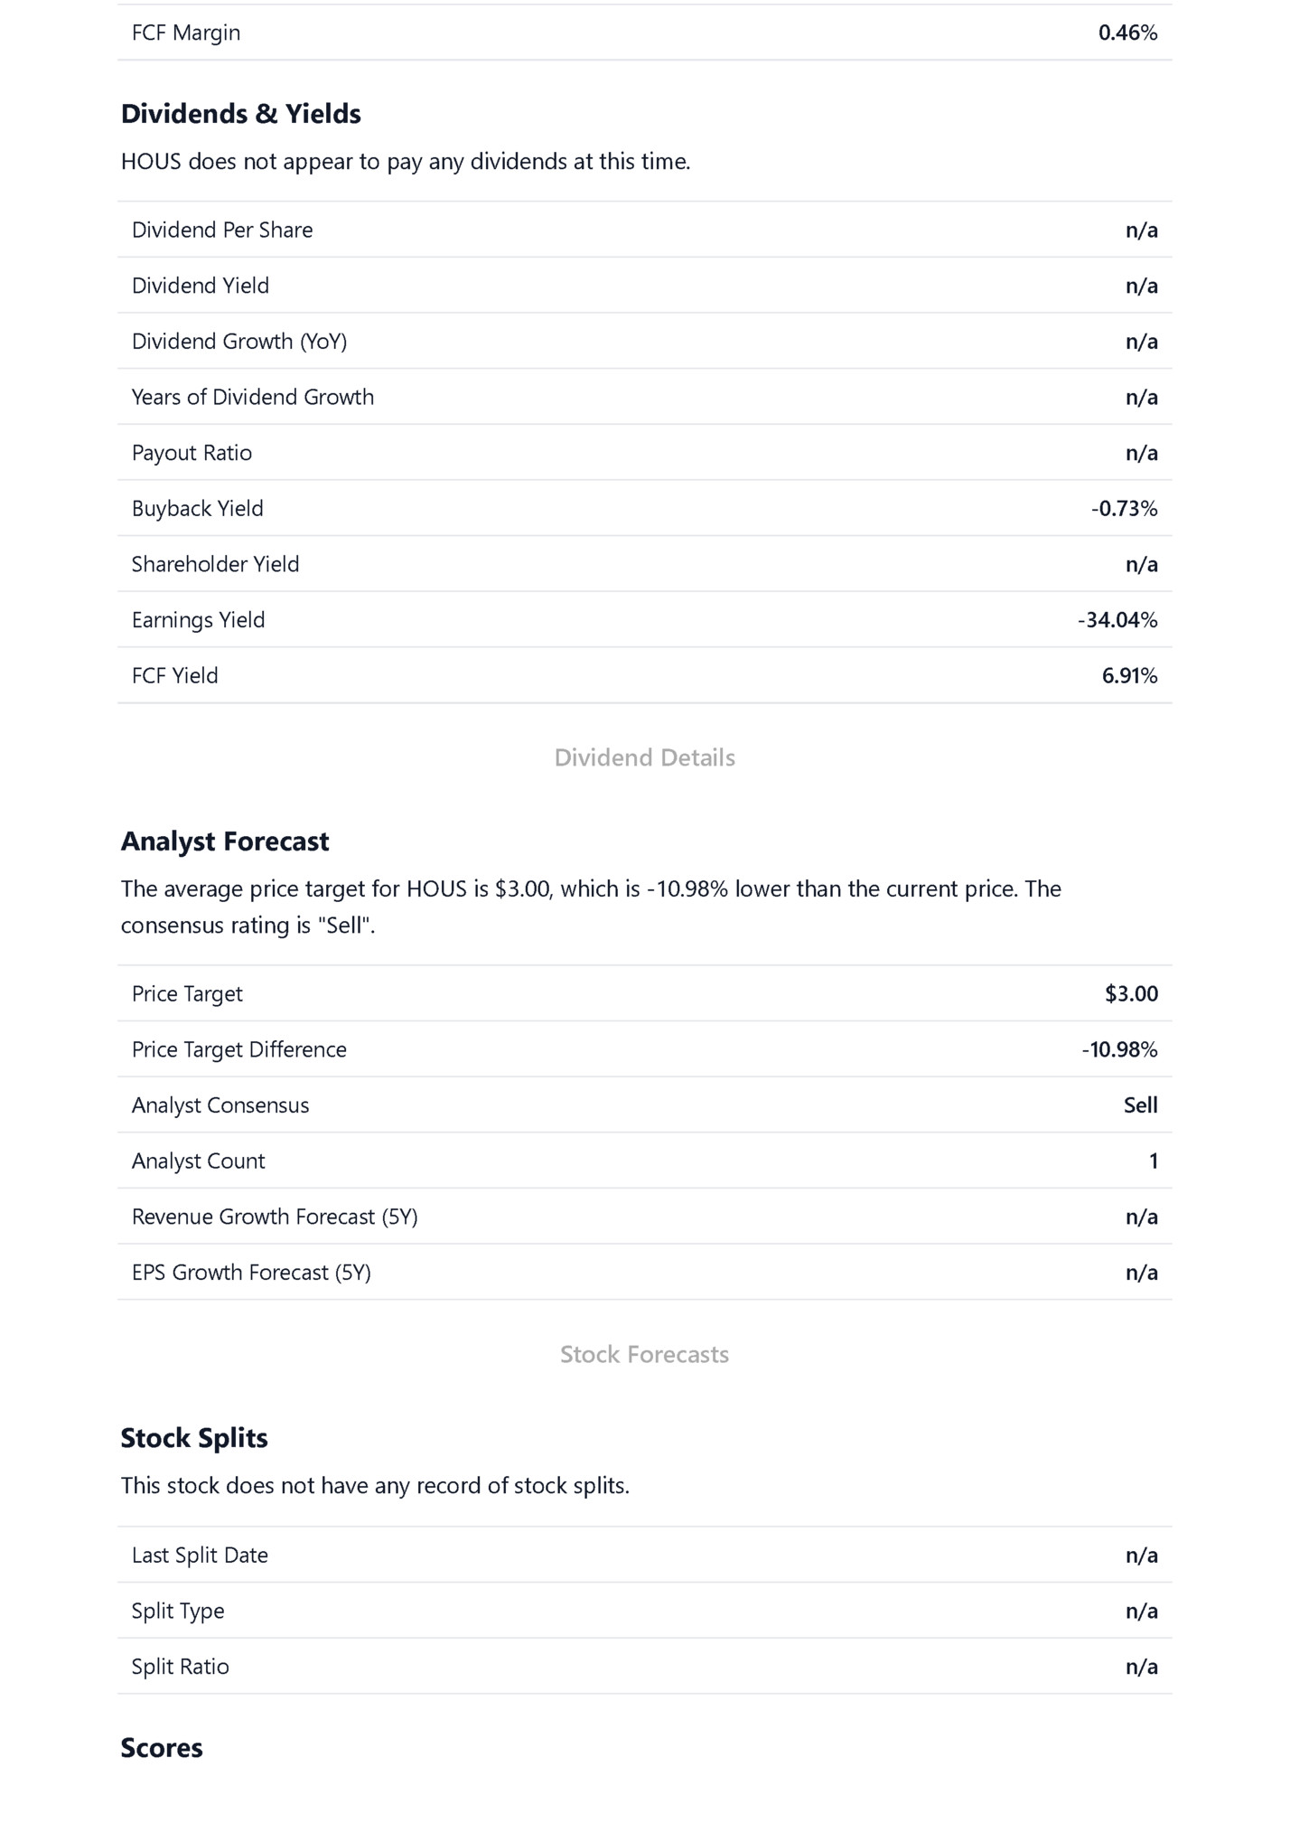This screenshot has width=1290, height=1833.
Task: Select the FCF Margin row label
Action: point(186,33)
